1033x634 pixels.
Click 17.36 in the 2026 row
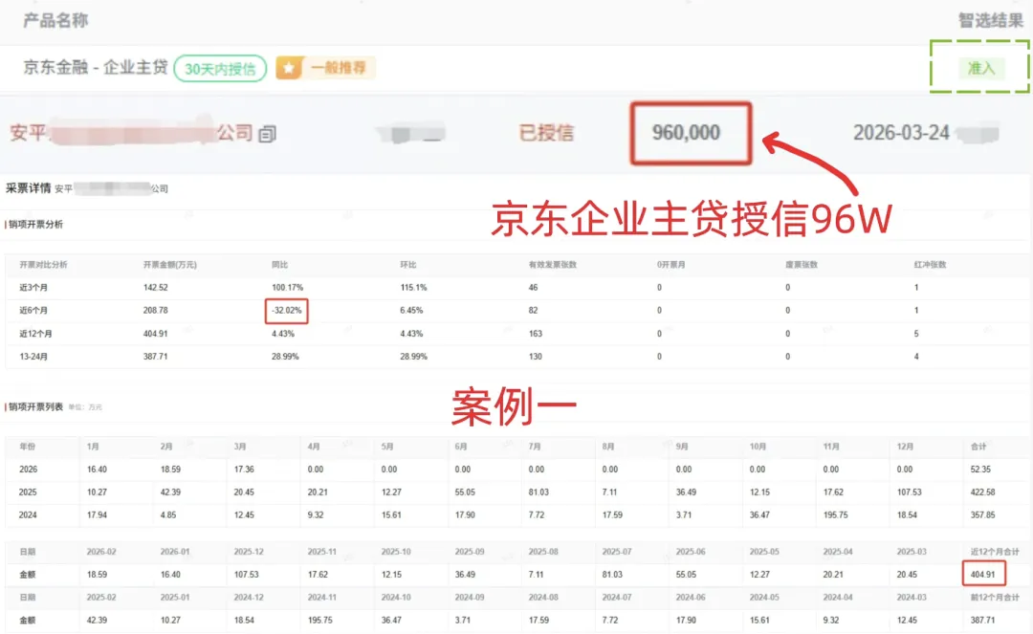pyautogui.click(x=245, y=470)
